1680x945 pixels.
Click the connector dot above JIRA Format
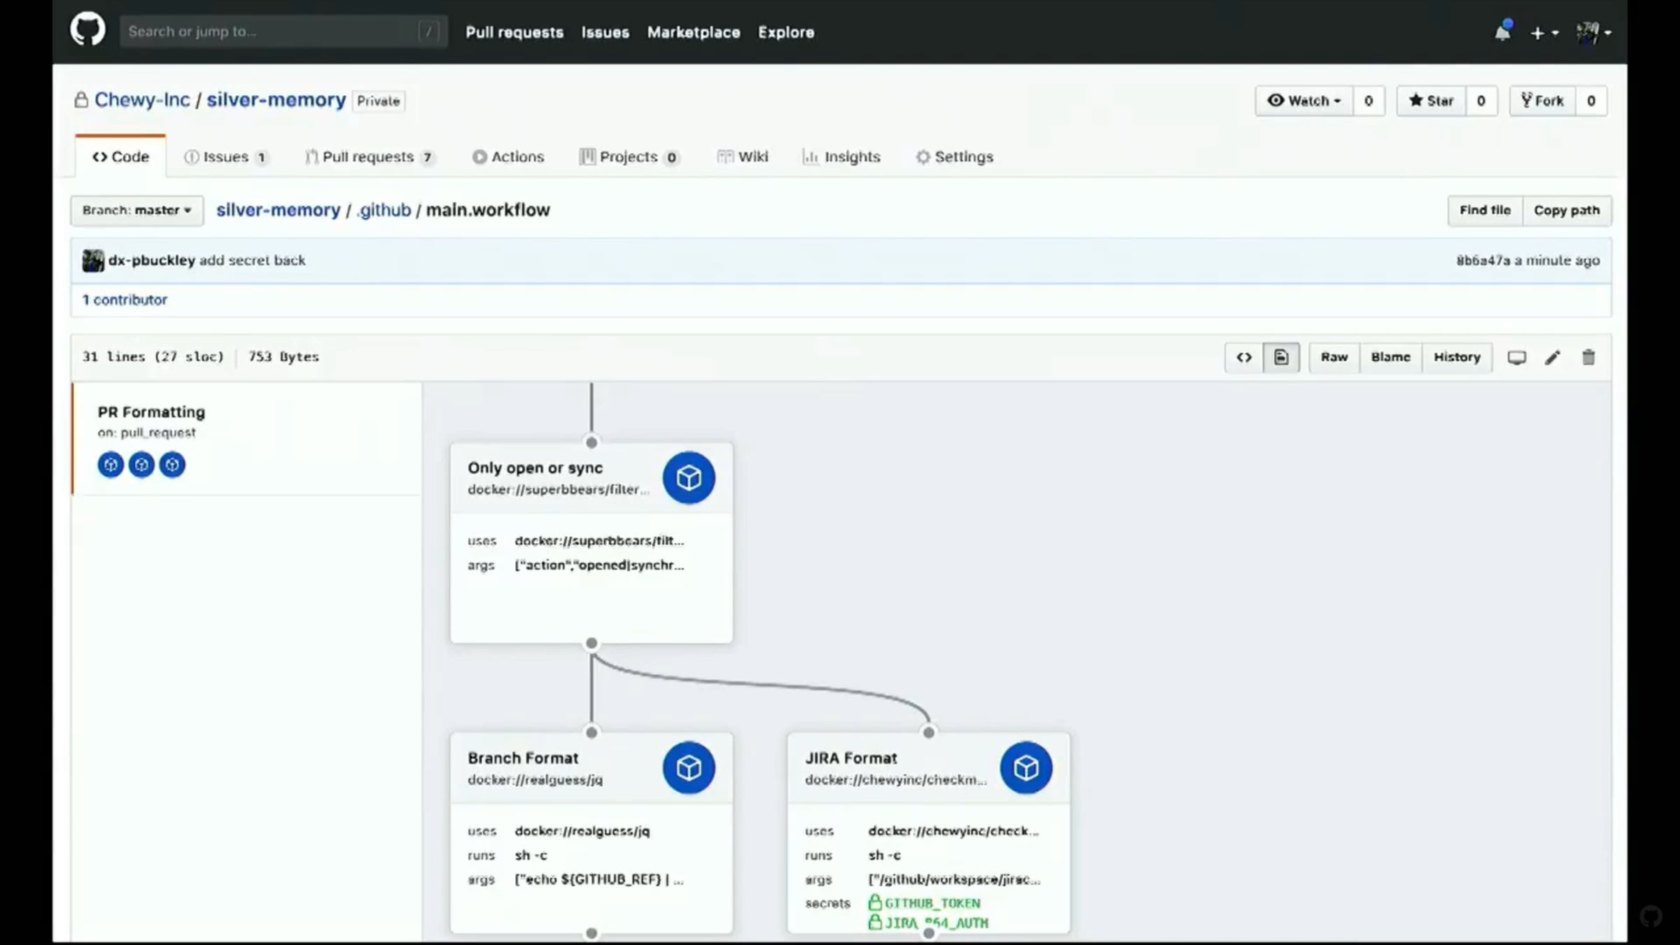coord(929,732)
